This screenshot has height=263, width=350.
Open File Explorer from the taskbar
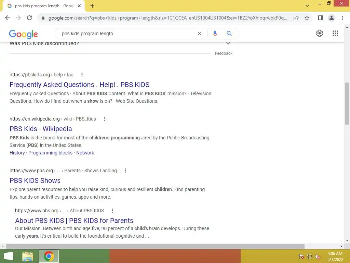tap(28, 256)
